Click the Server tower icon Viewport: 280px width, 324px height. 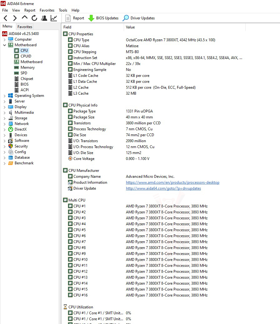point(11,101)
